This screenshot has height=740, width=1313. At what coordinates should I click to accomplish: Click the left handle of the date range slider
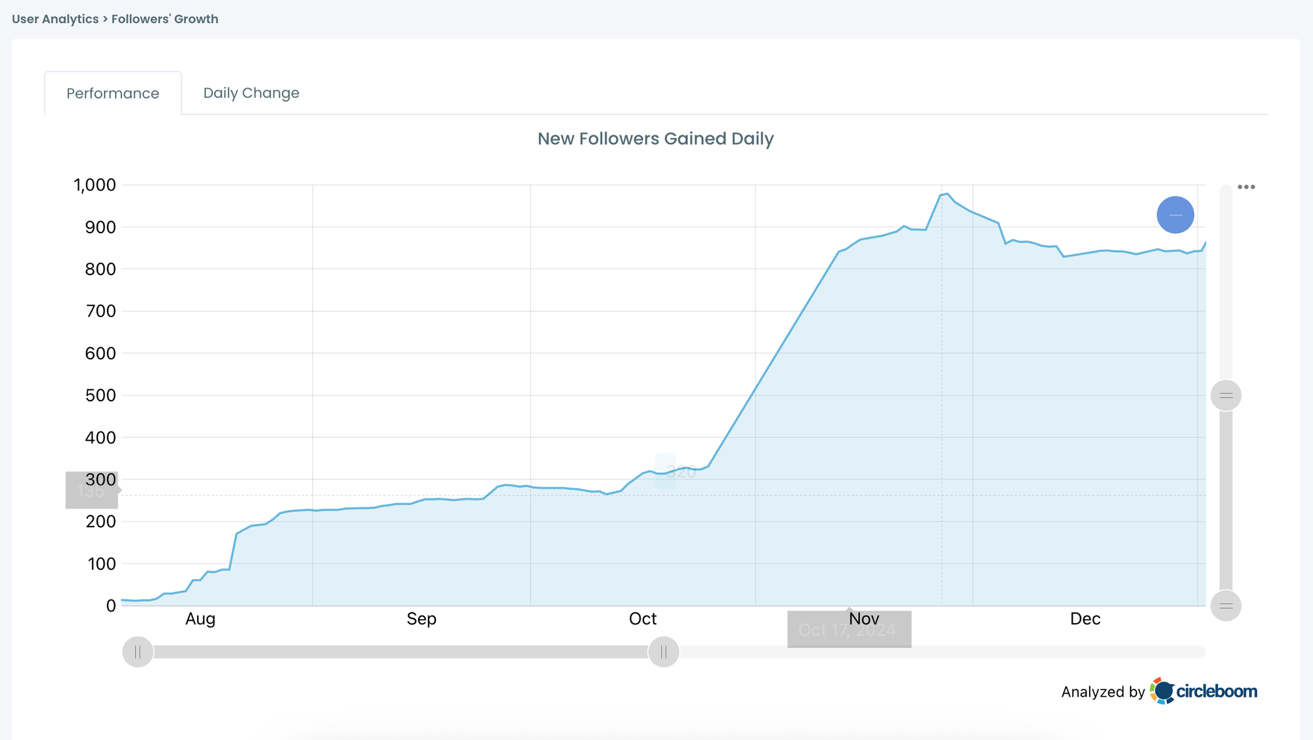pyautogui.click(x=138, y=652)
